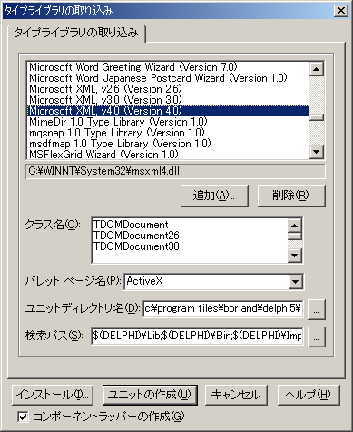Browse for unit directory with ... button
Viewport: 353px width, 432px height.
317,309
